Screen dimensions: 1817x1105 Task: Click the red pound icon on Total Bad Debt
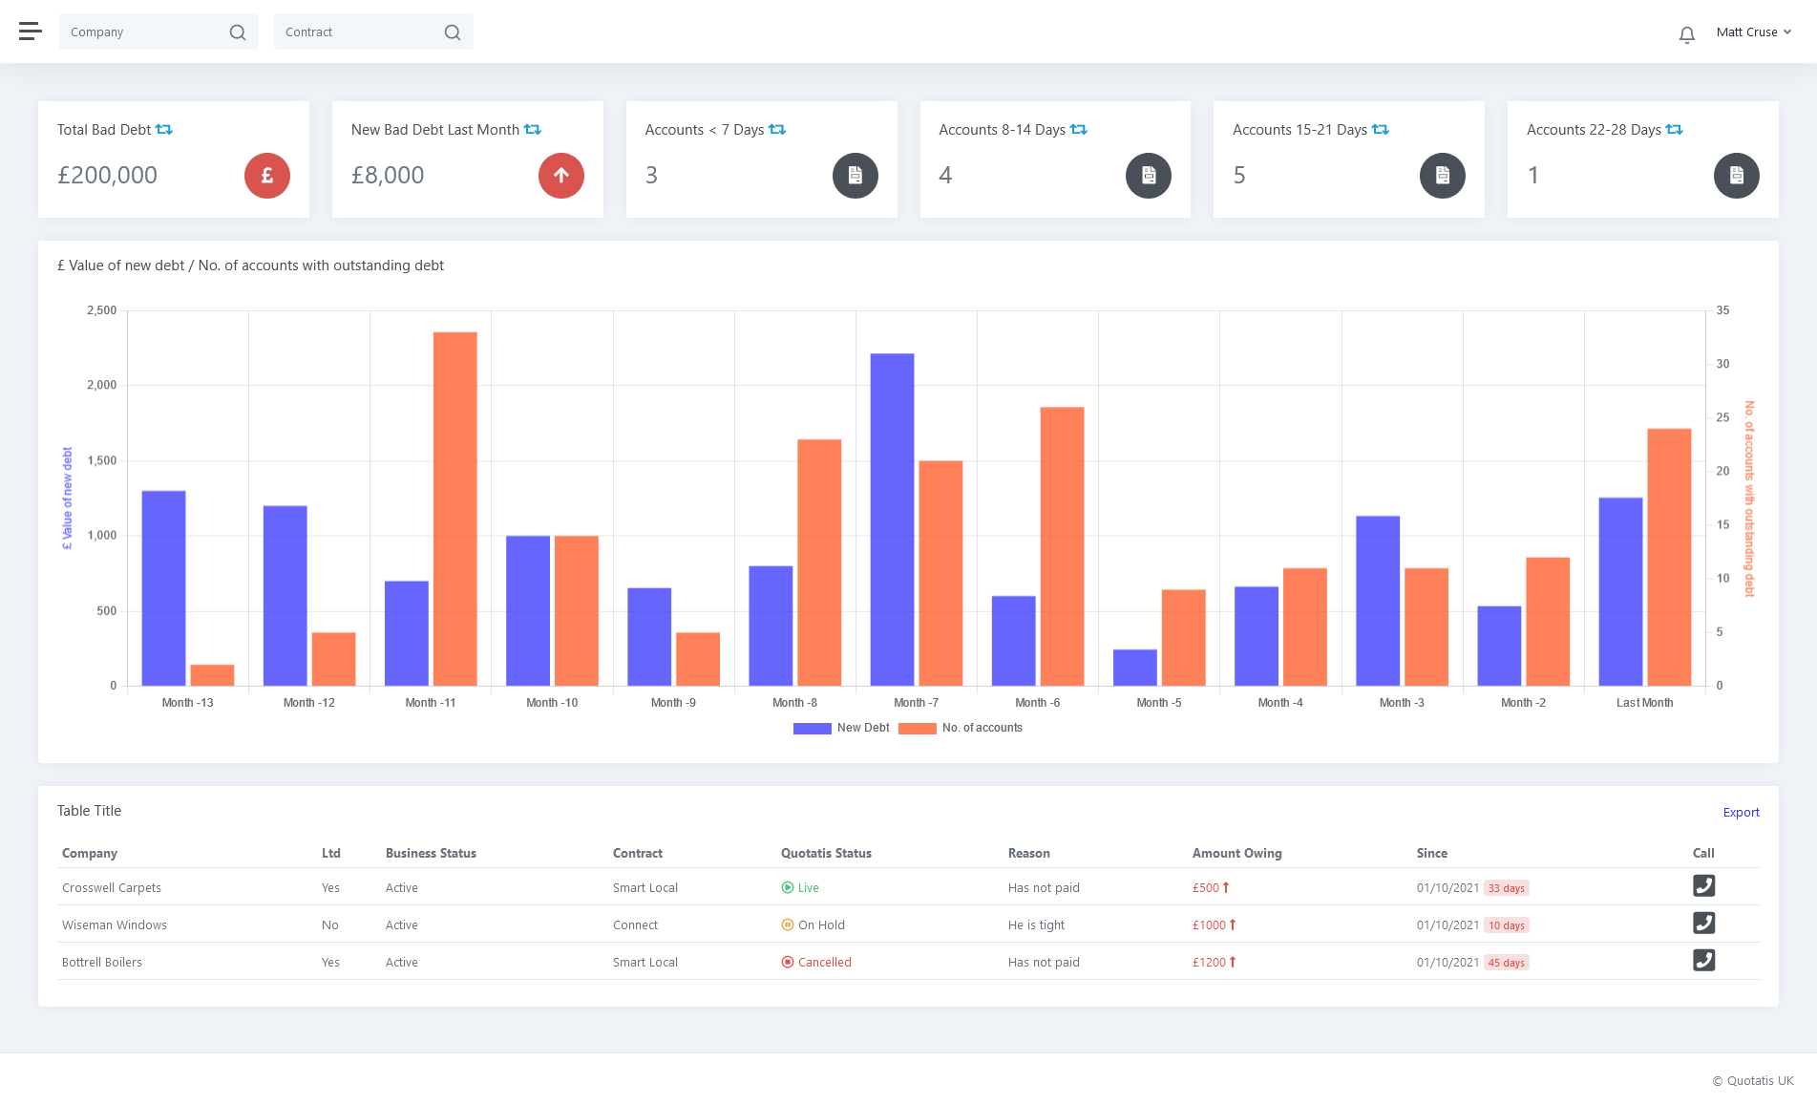click(x=267, y=176)
